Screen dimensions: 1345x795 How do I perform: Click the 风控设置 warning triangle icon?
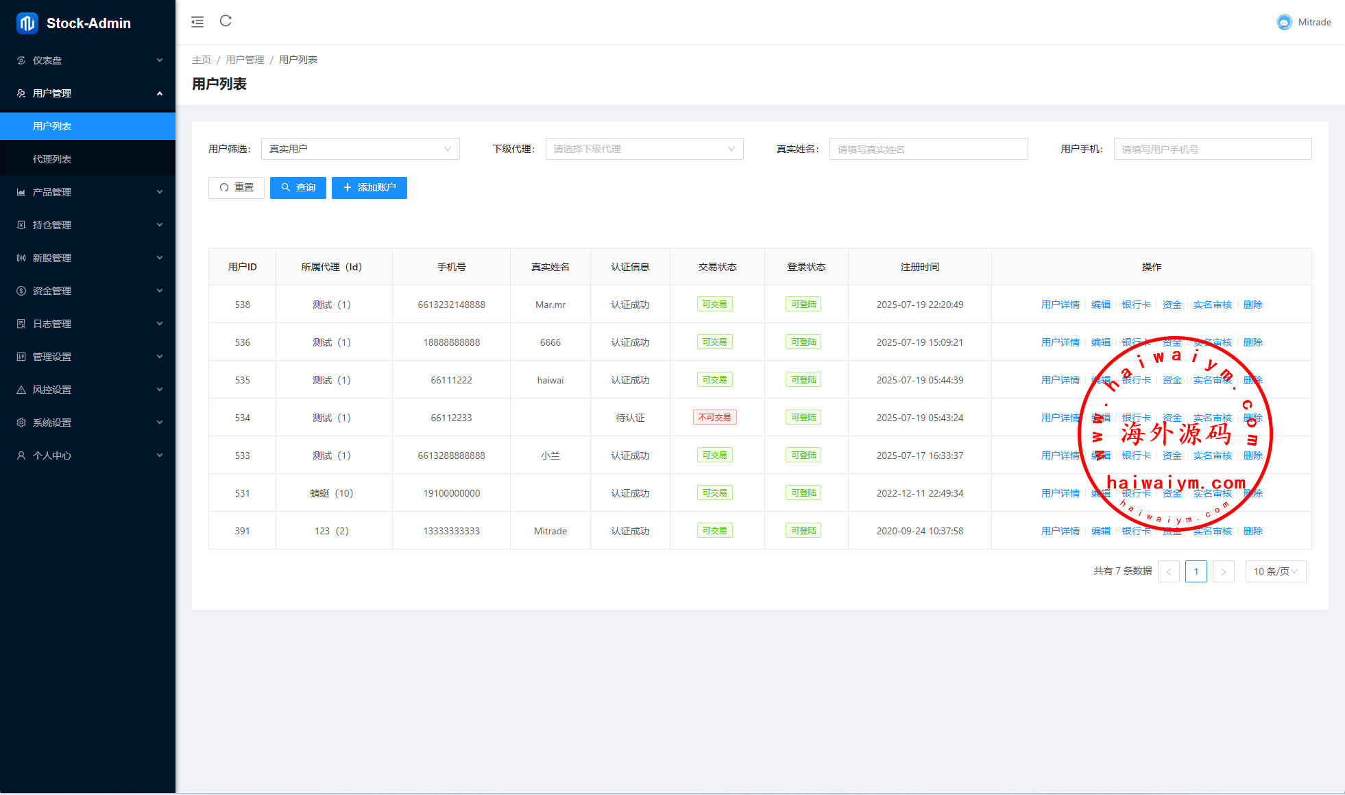click(21, 390)
